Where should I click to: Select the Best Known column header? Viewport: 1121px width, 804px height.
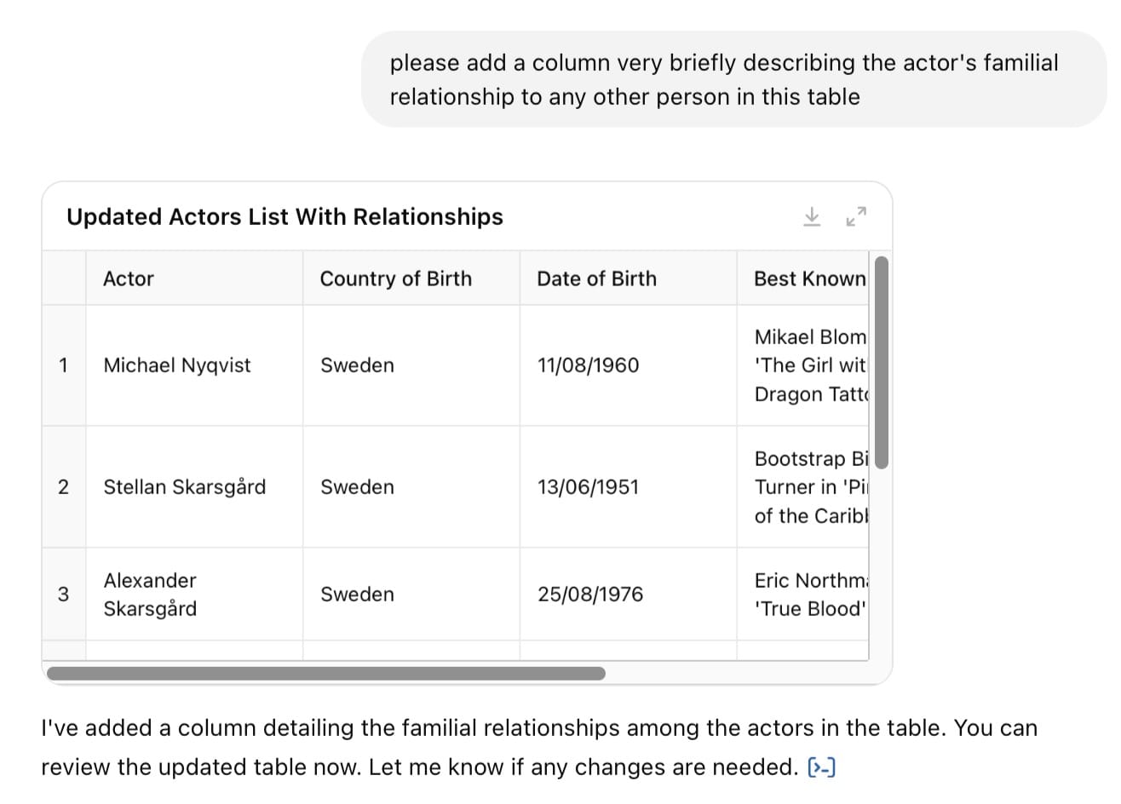click(x=809, y=279)
